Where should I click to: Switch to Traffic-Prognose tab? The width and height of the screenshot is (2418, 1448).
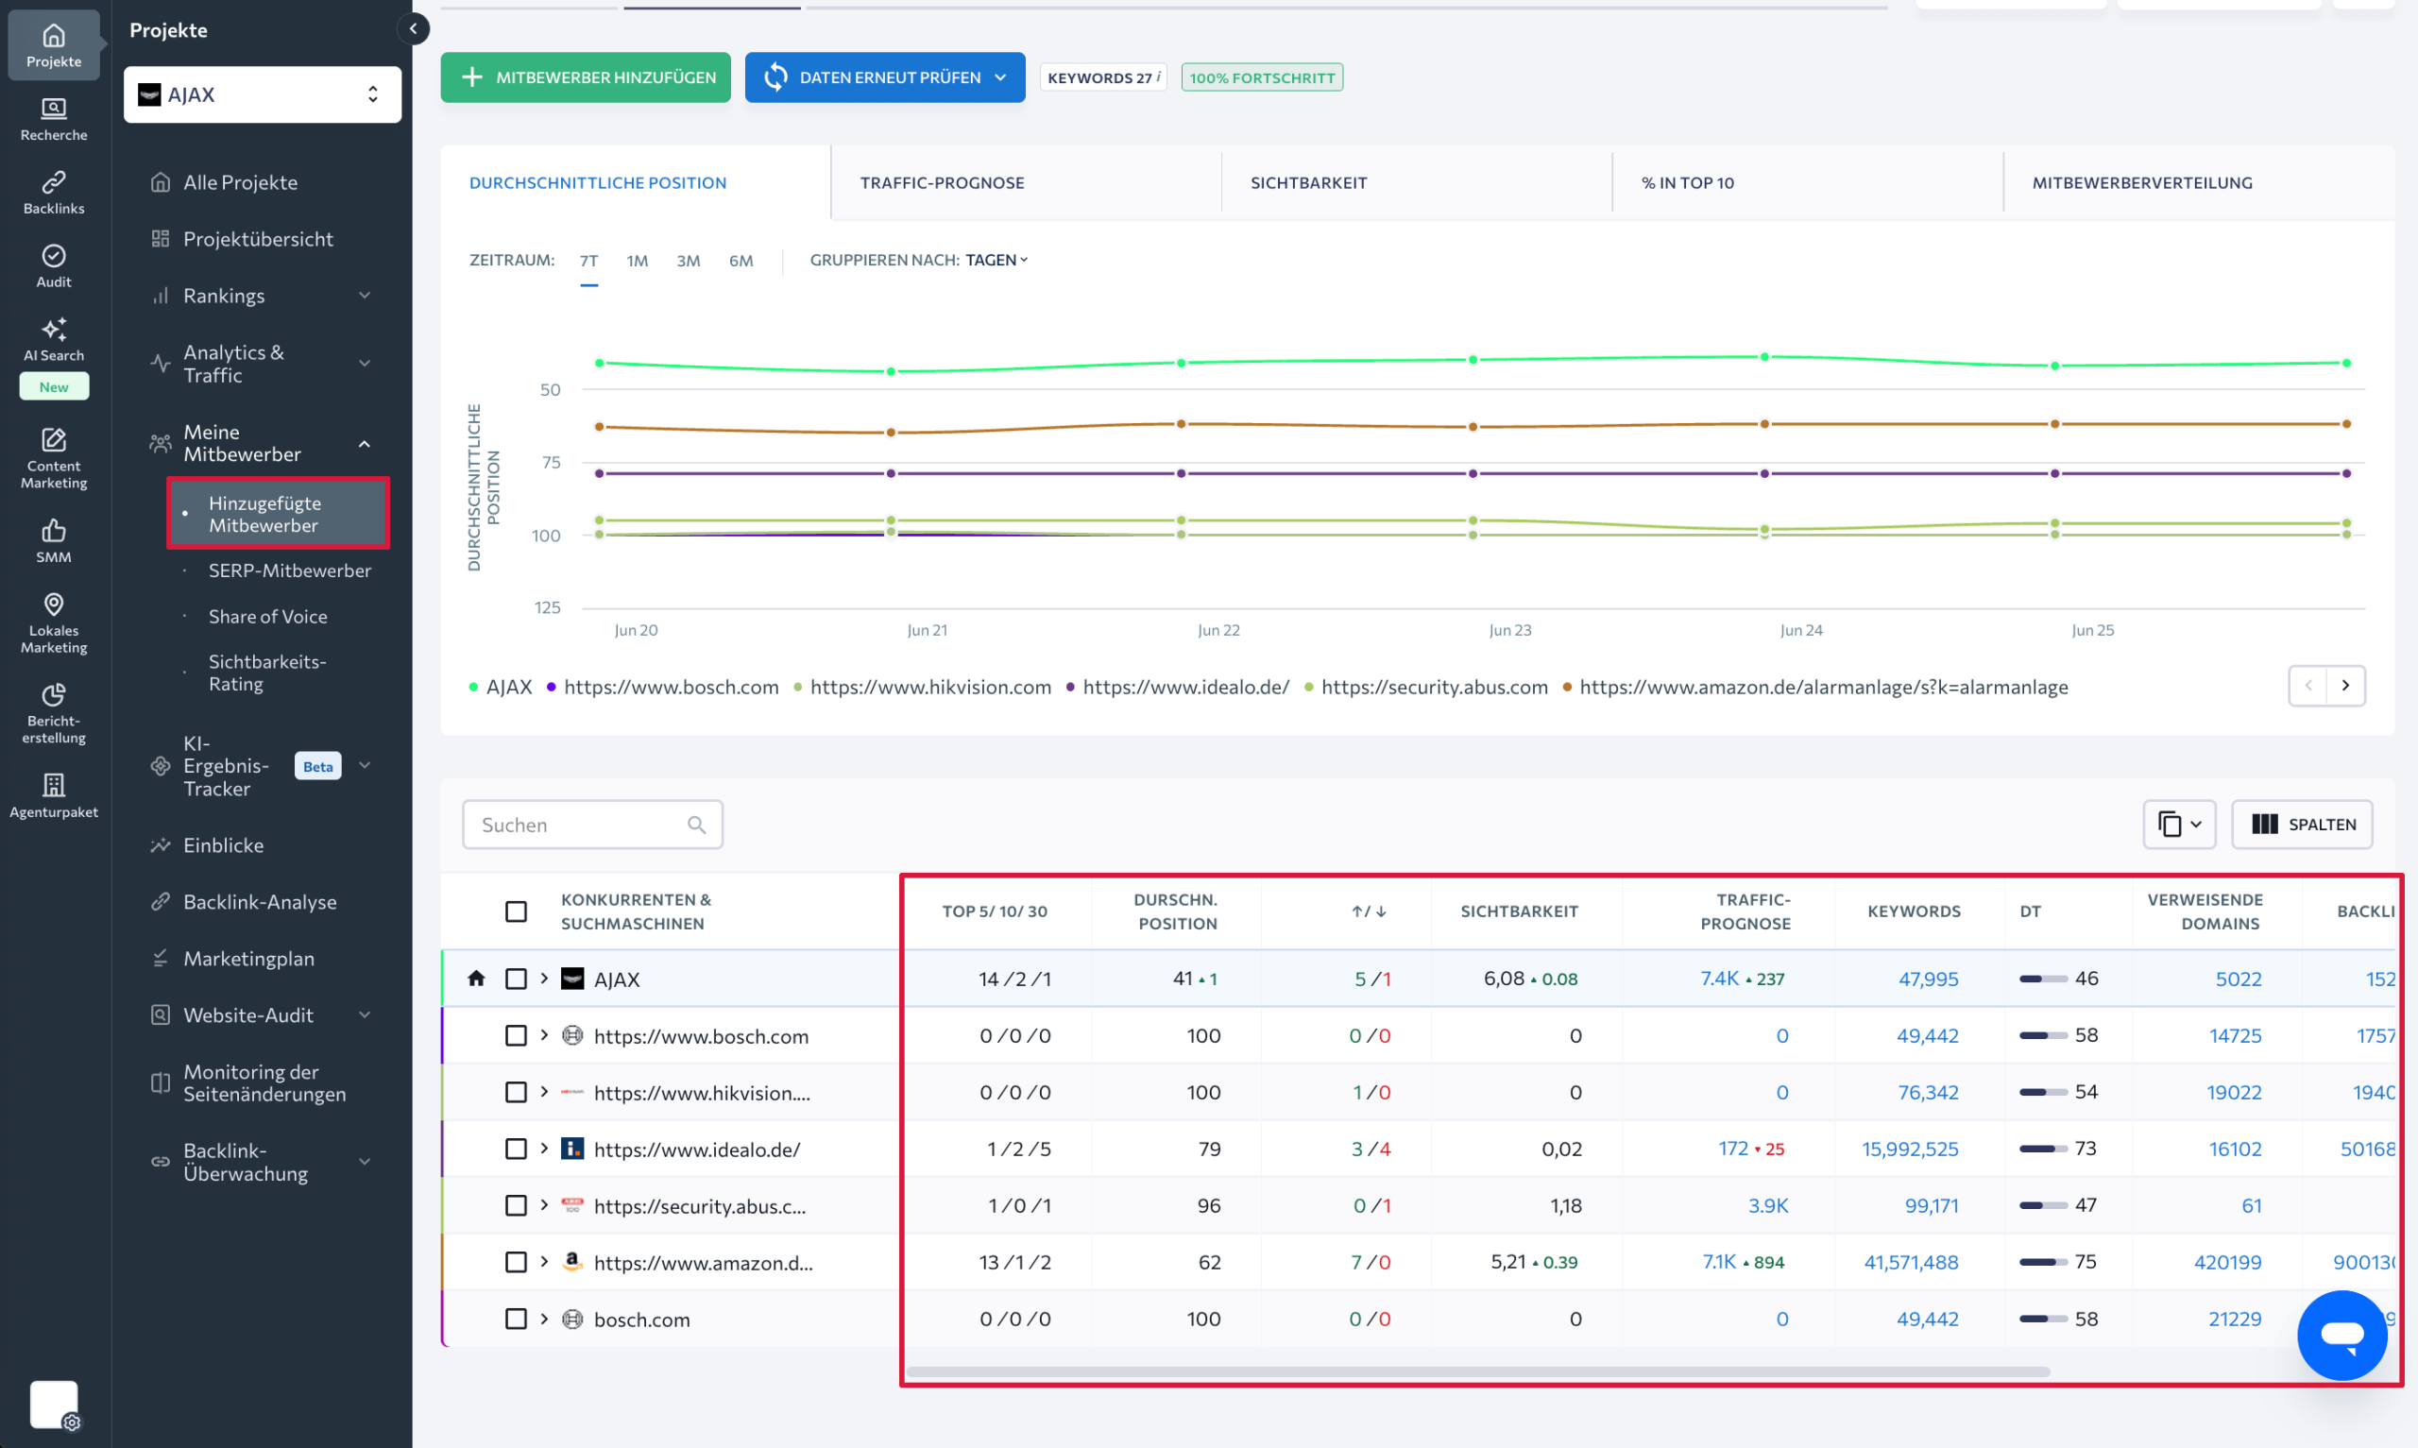[x=1026, y=182]
